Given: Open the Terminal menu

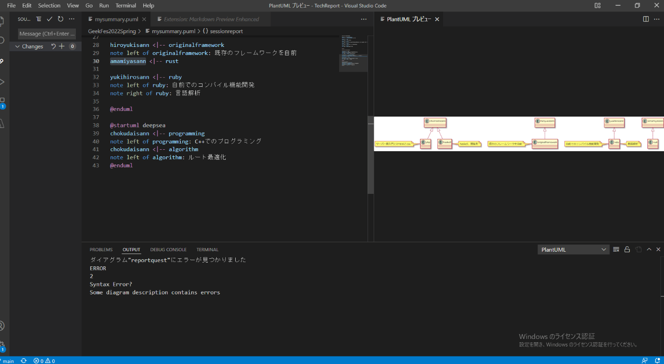Looking at the screenshot, I should click(126, 6).
